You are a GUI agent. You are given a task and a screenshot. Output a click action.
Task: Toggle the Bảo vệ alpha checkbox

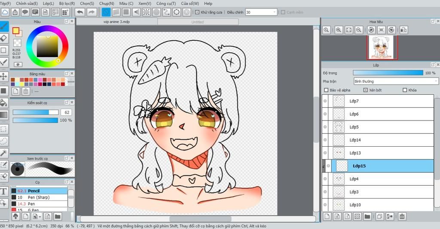point(326,90)
